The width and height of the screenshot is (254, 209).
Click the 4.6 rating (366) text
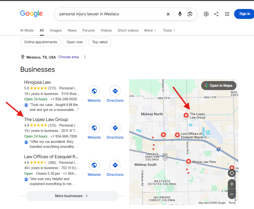(x=40, y=162)
